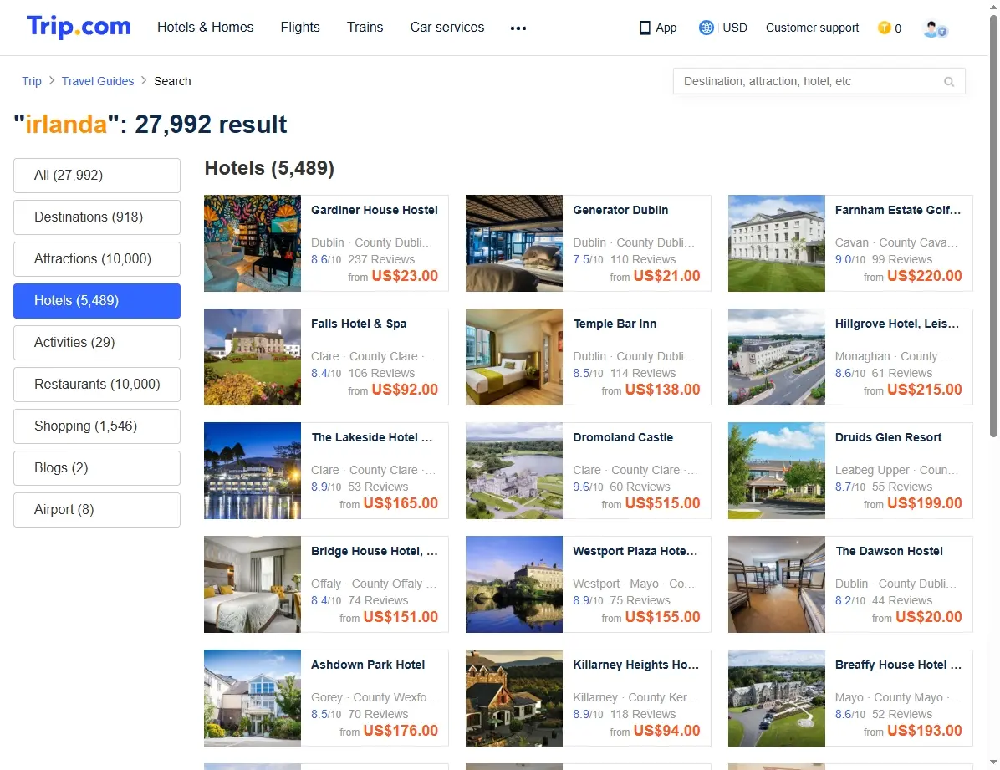The width and height of the screenshot is (1000, 770).
Task: Click the US$515.00 price
Action: (663, 503)
